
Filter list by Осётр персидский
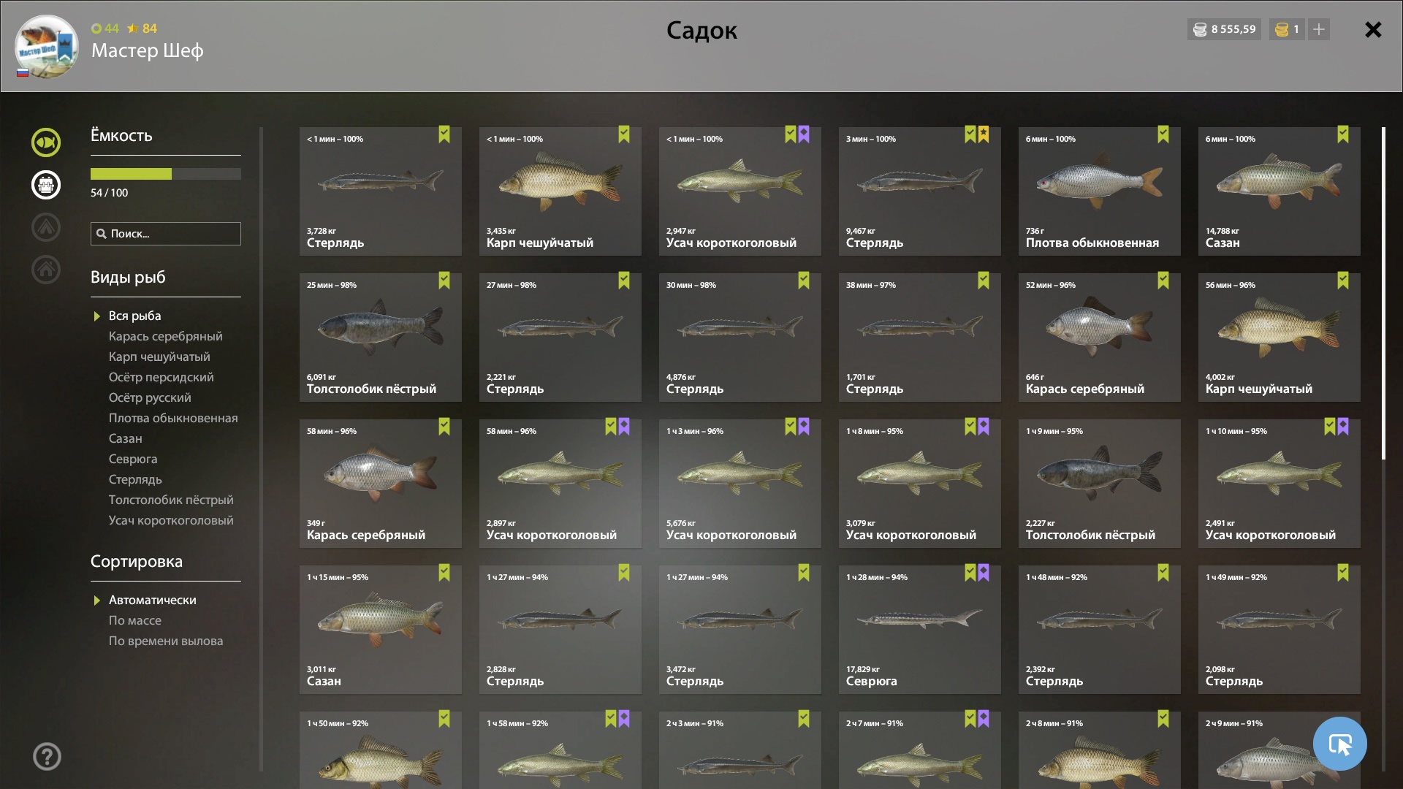pos(161,377)
